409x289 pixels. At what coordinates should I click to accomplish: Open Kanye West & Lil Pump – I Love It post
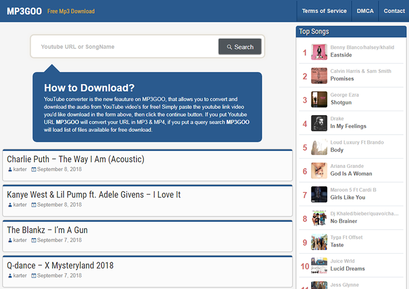tap(94, 195)
